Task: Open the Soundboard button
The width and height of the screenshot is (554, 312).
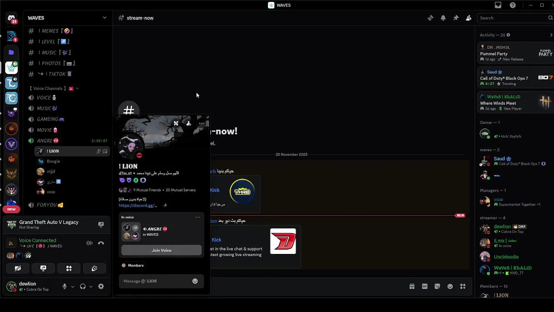Action: tap(94, 268)
